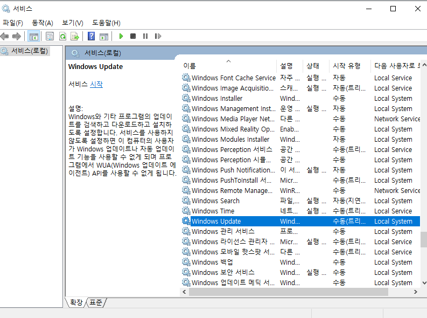427x318 pixels.
Task: Click gear icon beside Windows 백업
Action: (186, 262)
